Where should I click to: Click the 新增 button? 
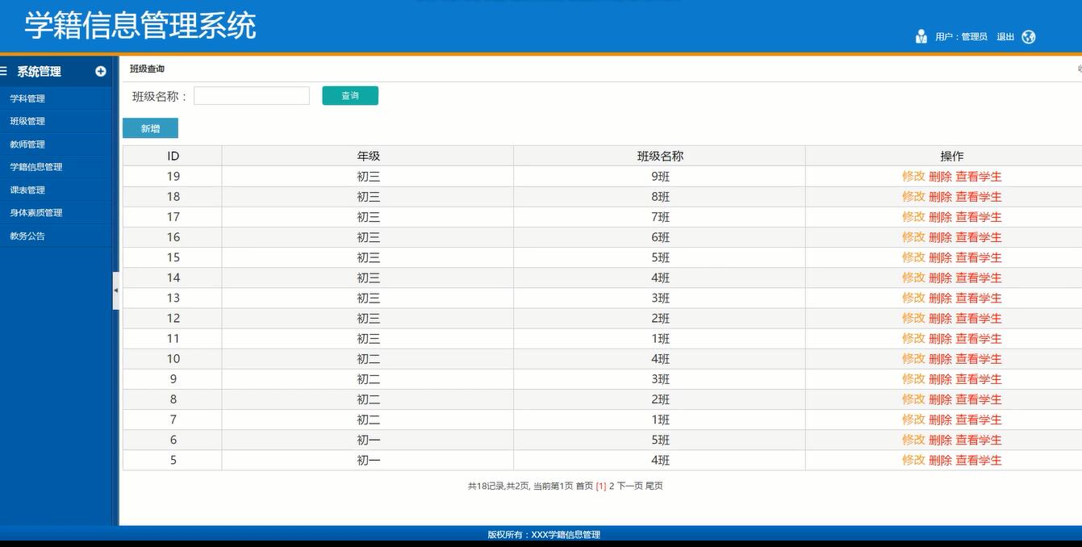(150, 128)
